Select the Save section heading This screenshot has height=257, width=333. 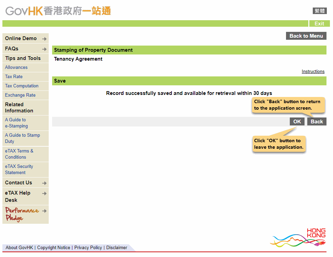(60, 81)
